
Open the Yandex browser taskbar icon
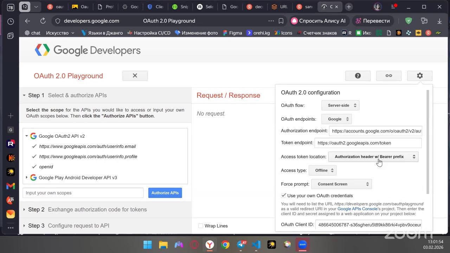click(210, 245)
